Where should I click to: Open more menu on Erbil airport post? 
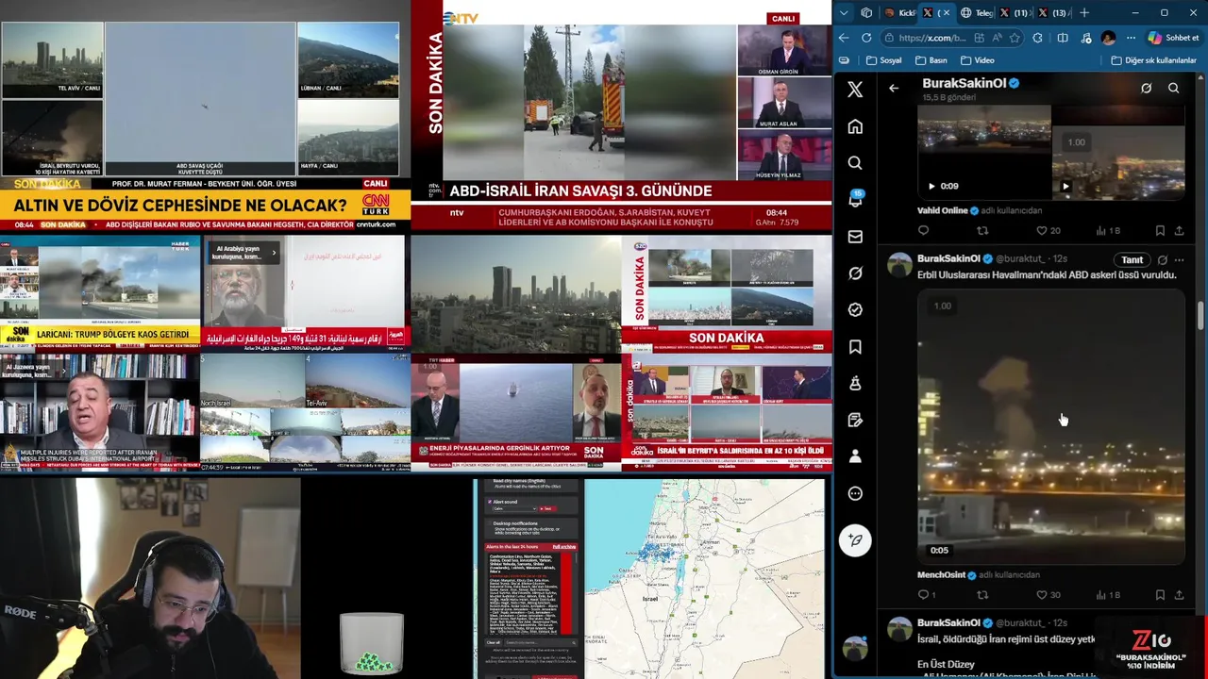click(x=1179, y=259)
